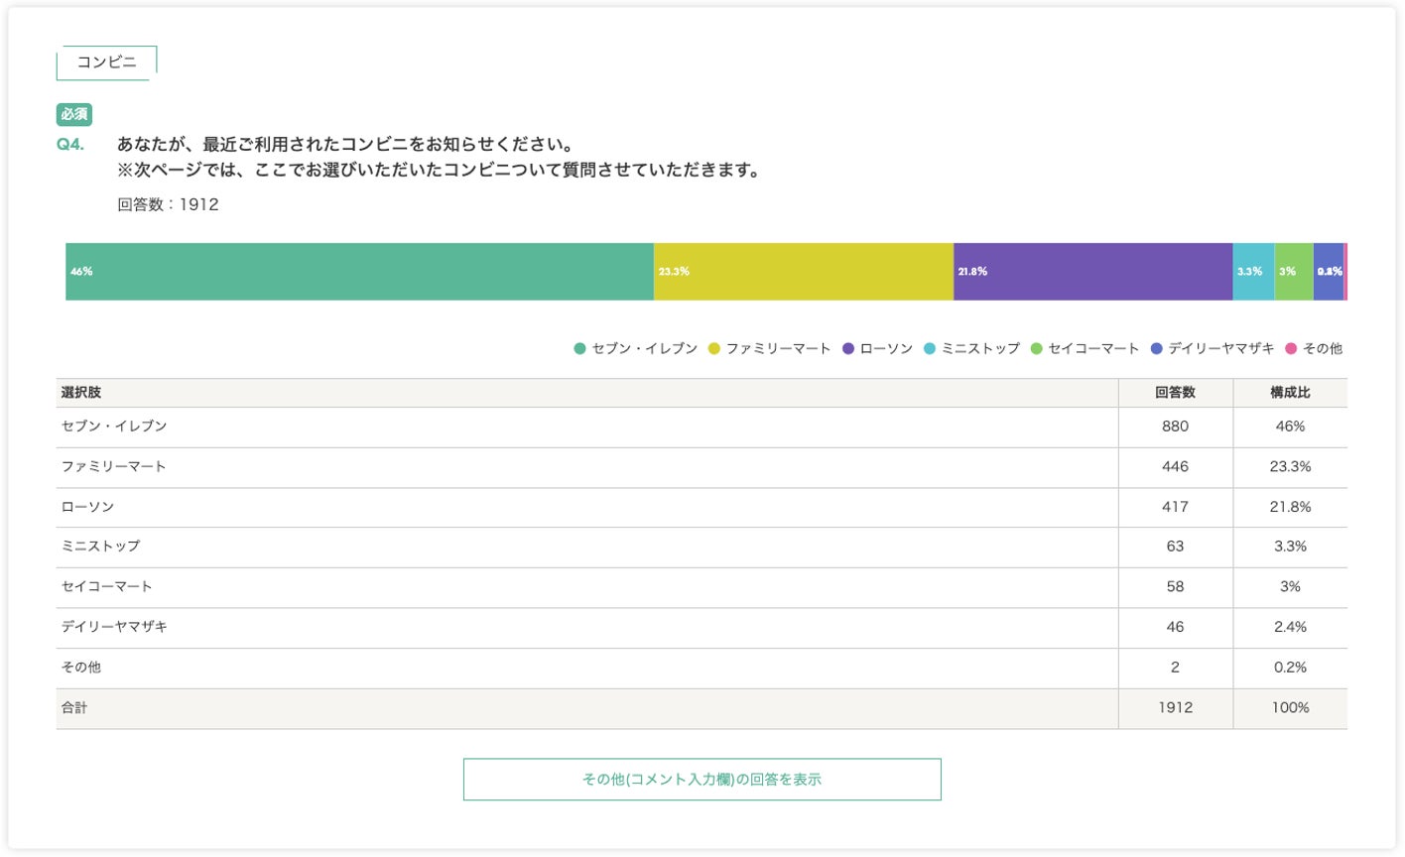
Task: Click the green 必須 badge
Action: (x=74, y=115)
